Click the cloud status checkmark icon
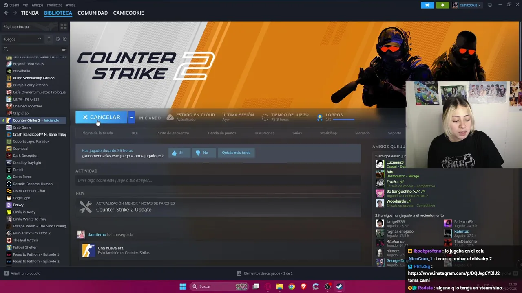 click(x=170, y=117)
